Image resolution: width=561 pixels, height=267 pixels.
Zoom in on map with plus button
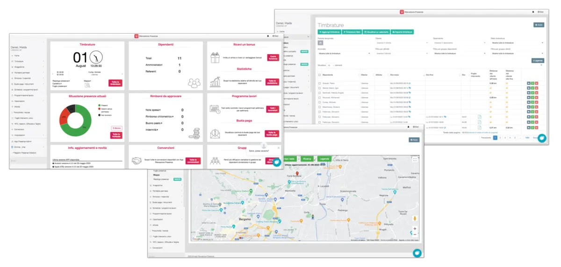click(x=415, y=229)
